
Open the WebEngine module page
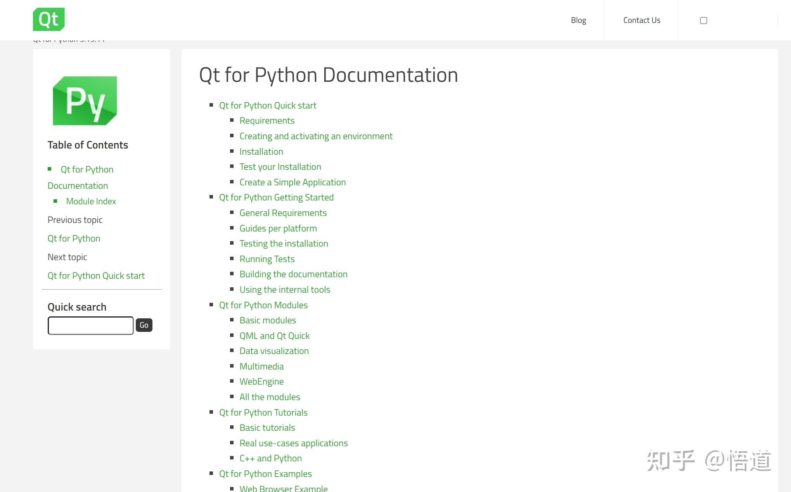pos(261,382)
